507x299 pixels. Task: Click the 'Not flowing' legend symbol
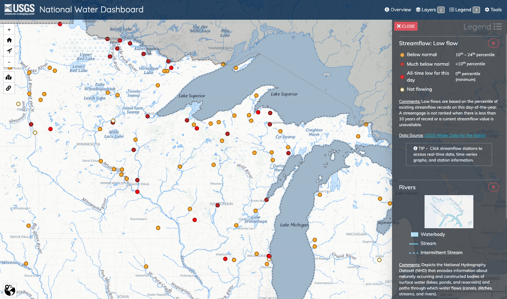(x=402, y=89)
